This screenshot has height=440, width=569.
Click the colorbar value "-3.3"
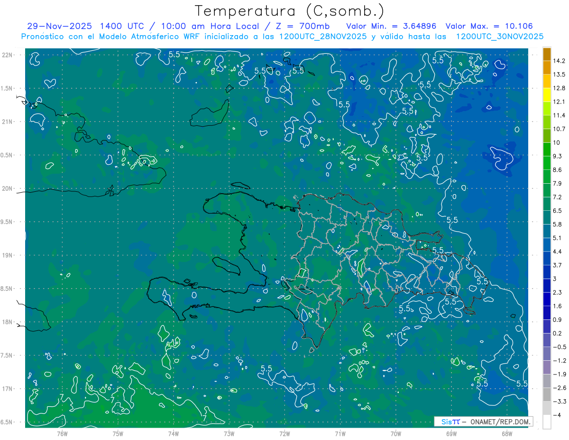[x=560, y=401]
